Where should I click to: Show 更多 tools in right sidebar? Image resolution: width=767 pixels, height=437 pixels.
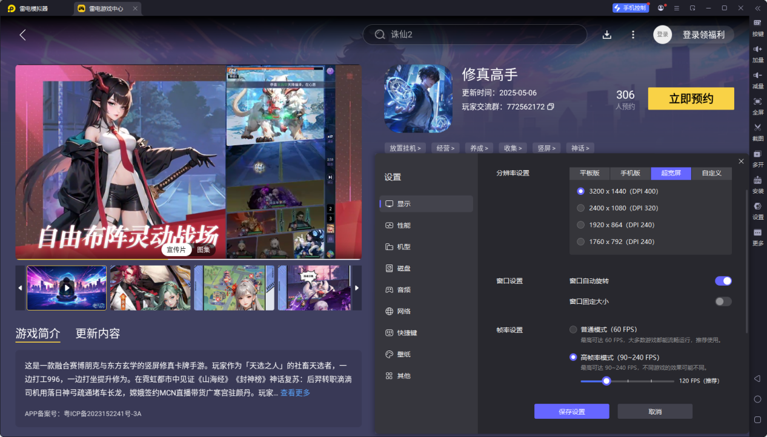758,235
